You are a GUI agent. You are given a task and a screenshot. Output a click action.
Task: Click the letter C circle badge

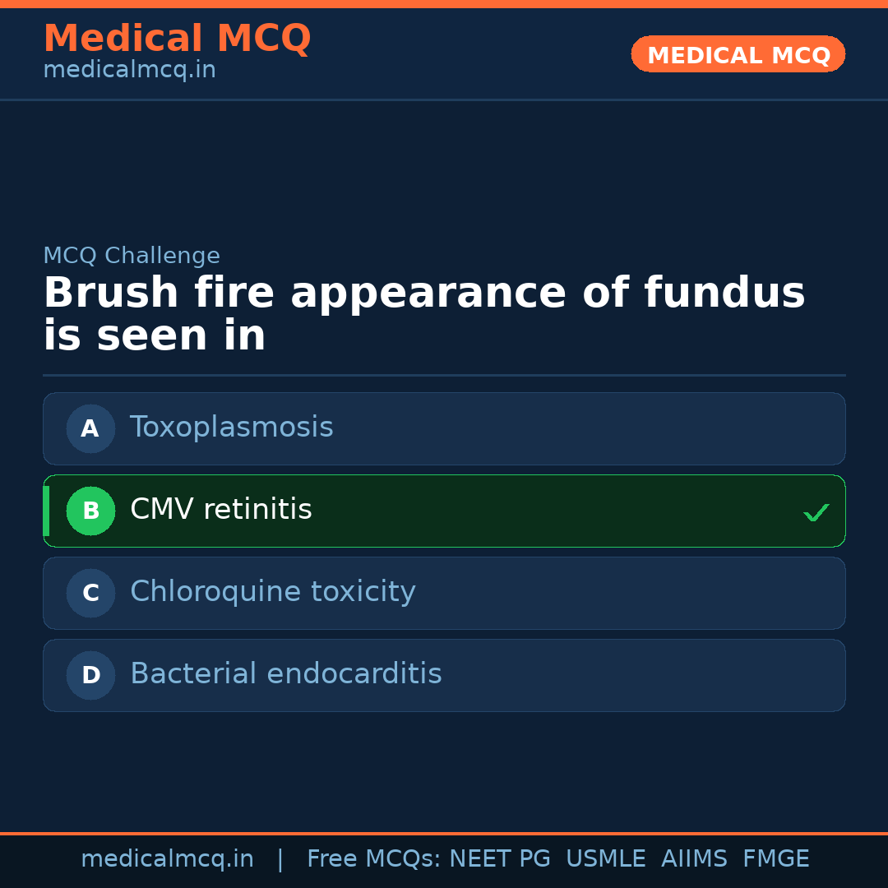pyautogui.click(x=90, y=593)
